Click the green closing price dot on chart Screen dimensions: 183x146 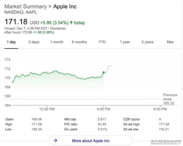(x=103, y=72)
